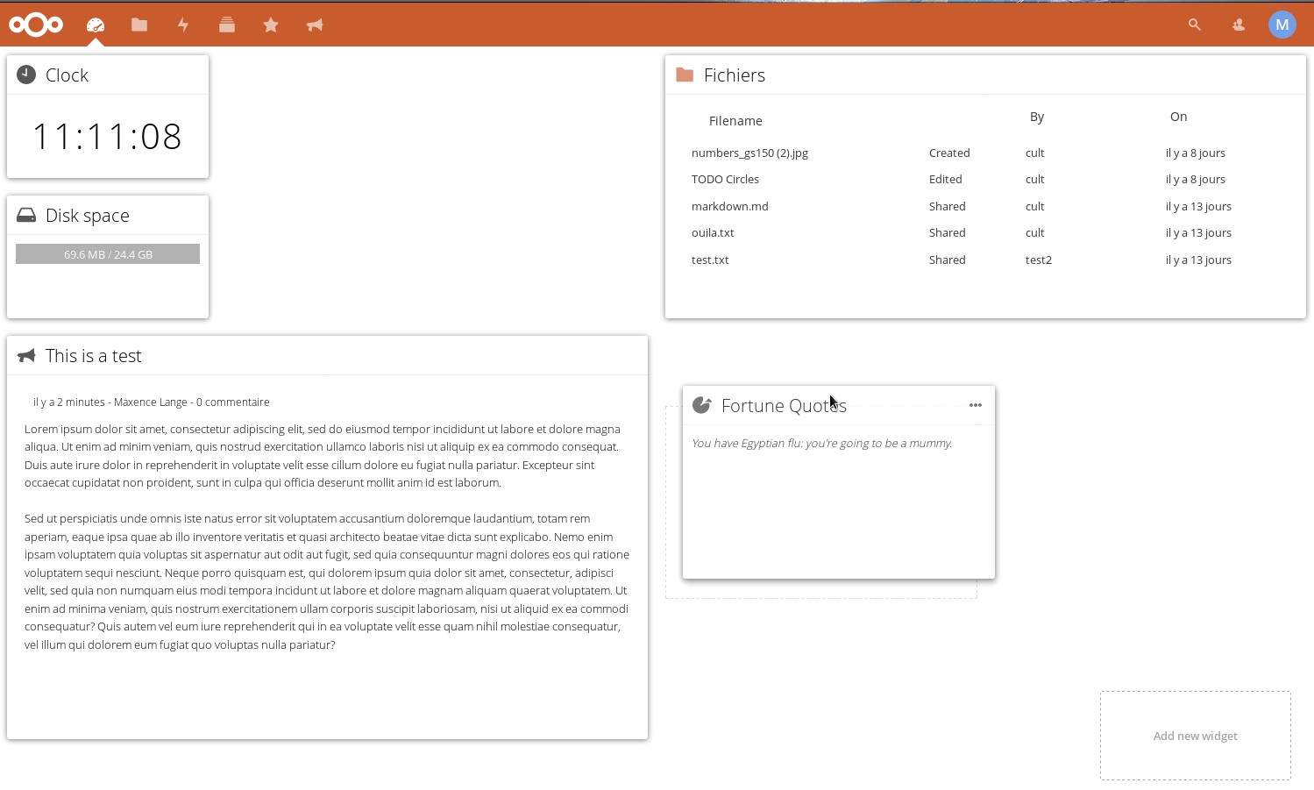Image resolution: width=1314 pixels, height=790 pixels.
Task: Open the Dashboard app icon
Action: tap(96, 25)
